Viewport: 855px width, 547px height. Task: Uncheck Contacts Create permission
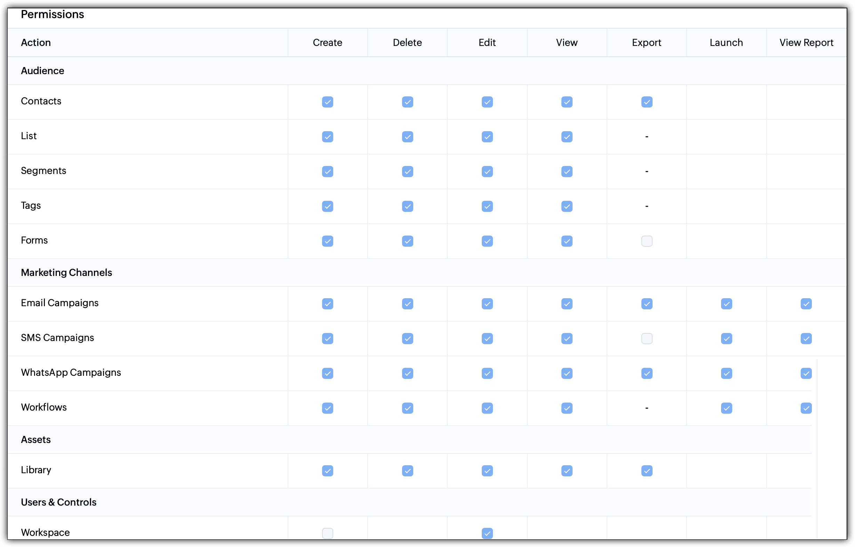[327, 102]
